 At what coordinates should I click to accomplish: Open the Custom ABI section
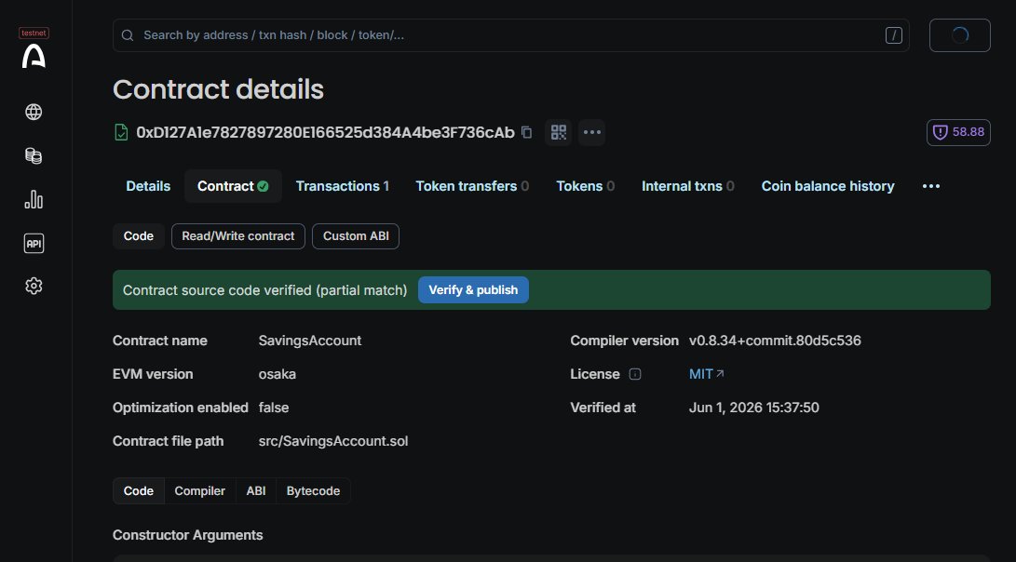[x=356, y=236]
